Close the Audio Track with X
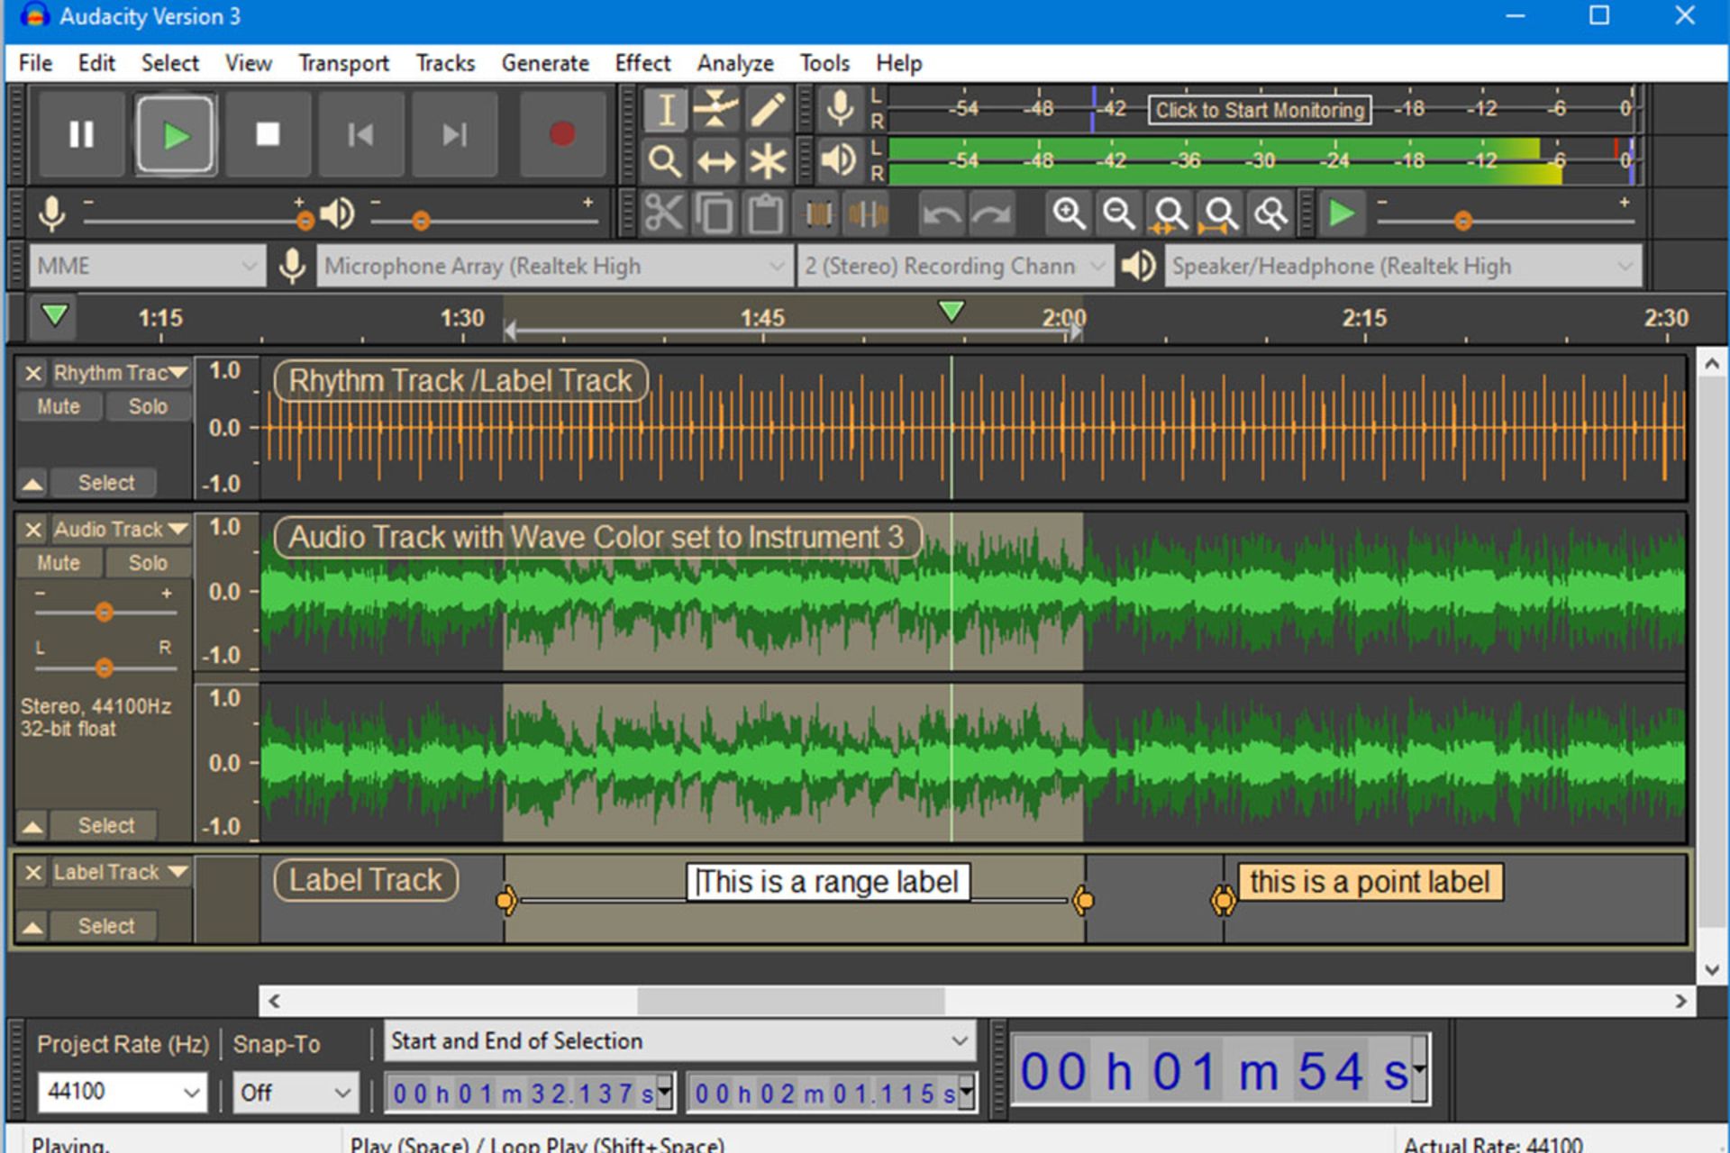The width and height of the screenshot is (1730, 1153). click(33, 530)
